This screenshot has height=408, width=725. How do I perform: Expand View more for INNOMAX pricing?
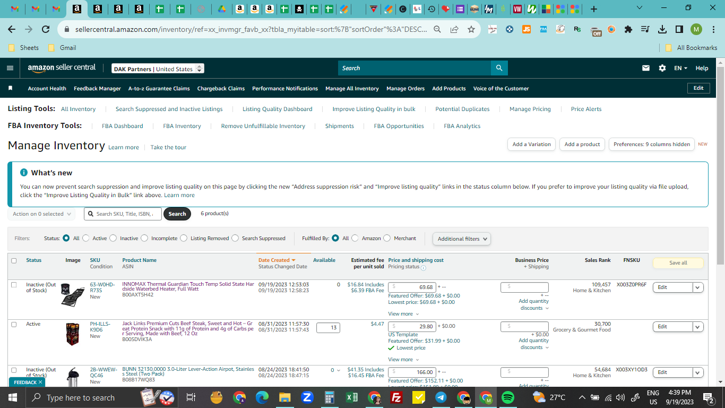403,314
